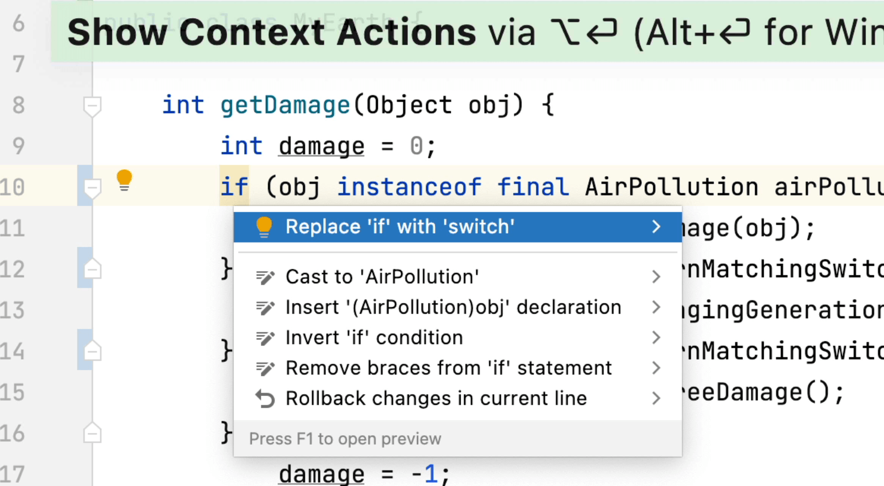Collapse the if statement fold arrow at line 10

pos(92,188)
